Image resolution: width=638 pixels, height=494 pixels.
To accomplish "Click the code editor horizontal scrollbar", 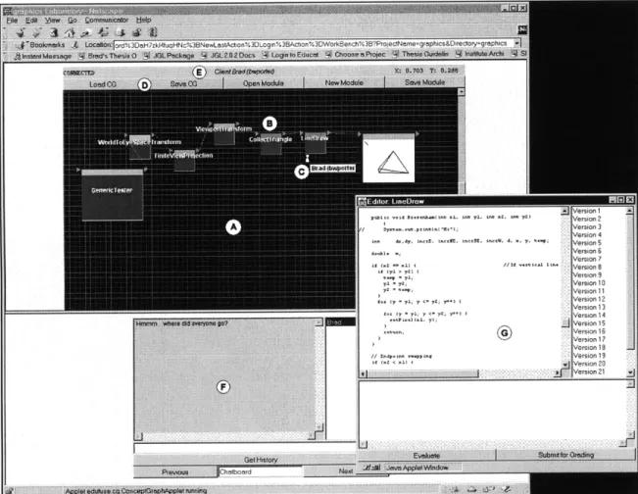I will pyautogui.click(x=462, y=372).
